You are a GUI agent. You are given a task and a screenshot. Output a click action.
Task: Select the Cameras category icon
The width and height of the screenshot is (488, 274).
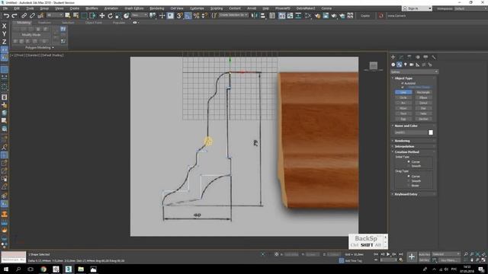click(x=412, y=65)
